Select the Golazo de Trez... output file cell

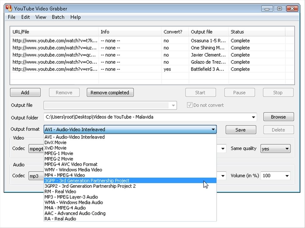[x=208, y=62]
